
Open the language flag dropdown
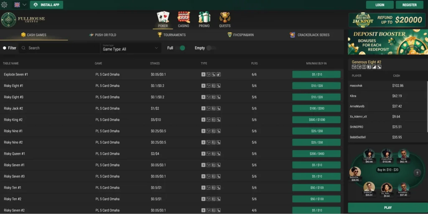pyautogui.click(x=20, y=5)
